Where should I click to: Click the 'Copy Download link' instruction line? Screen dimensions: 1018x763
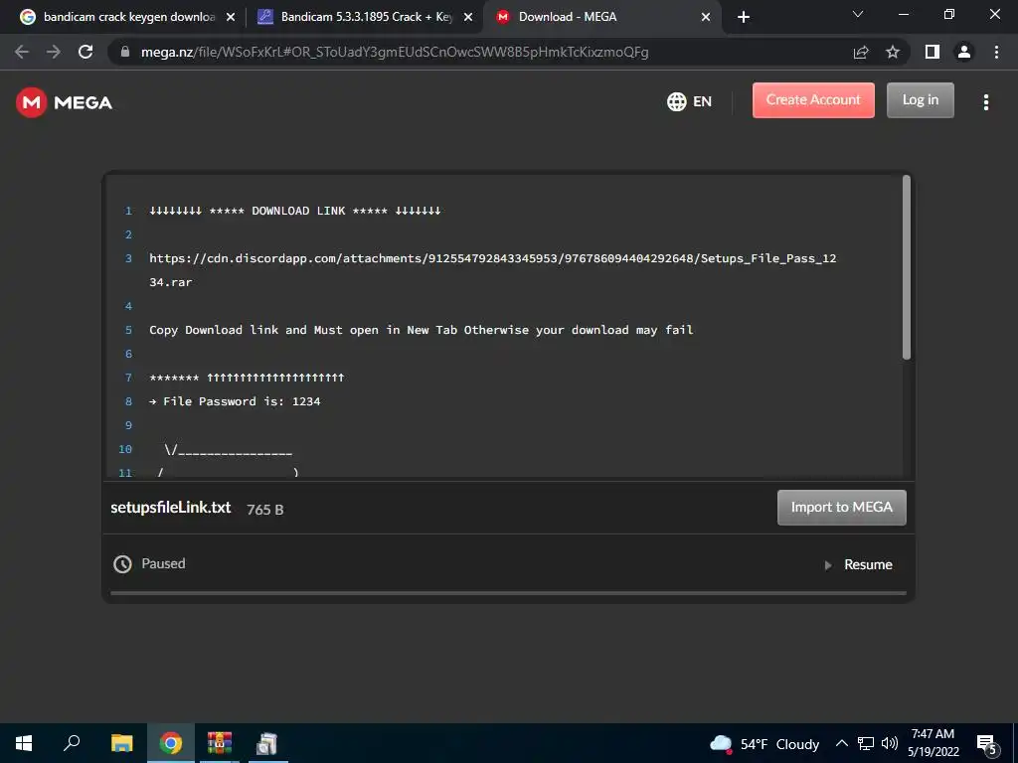coord(422,330)
